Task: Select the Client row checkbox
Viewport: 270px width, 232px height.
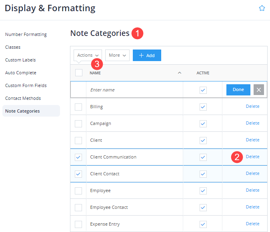Action: (x=78, y=141)
